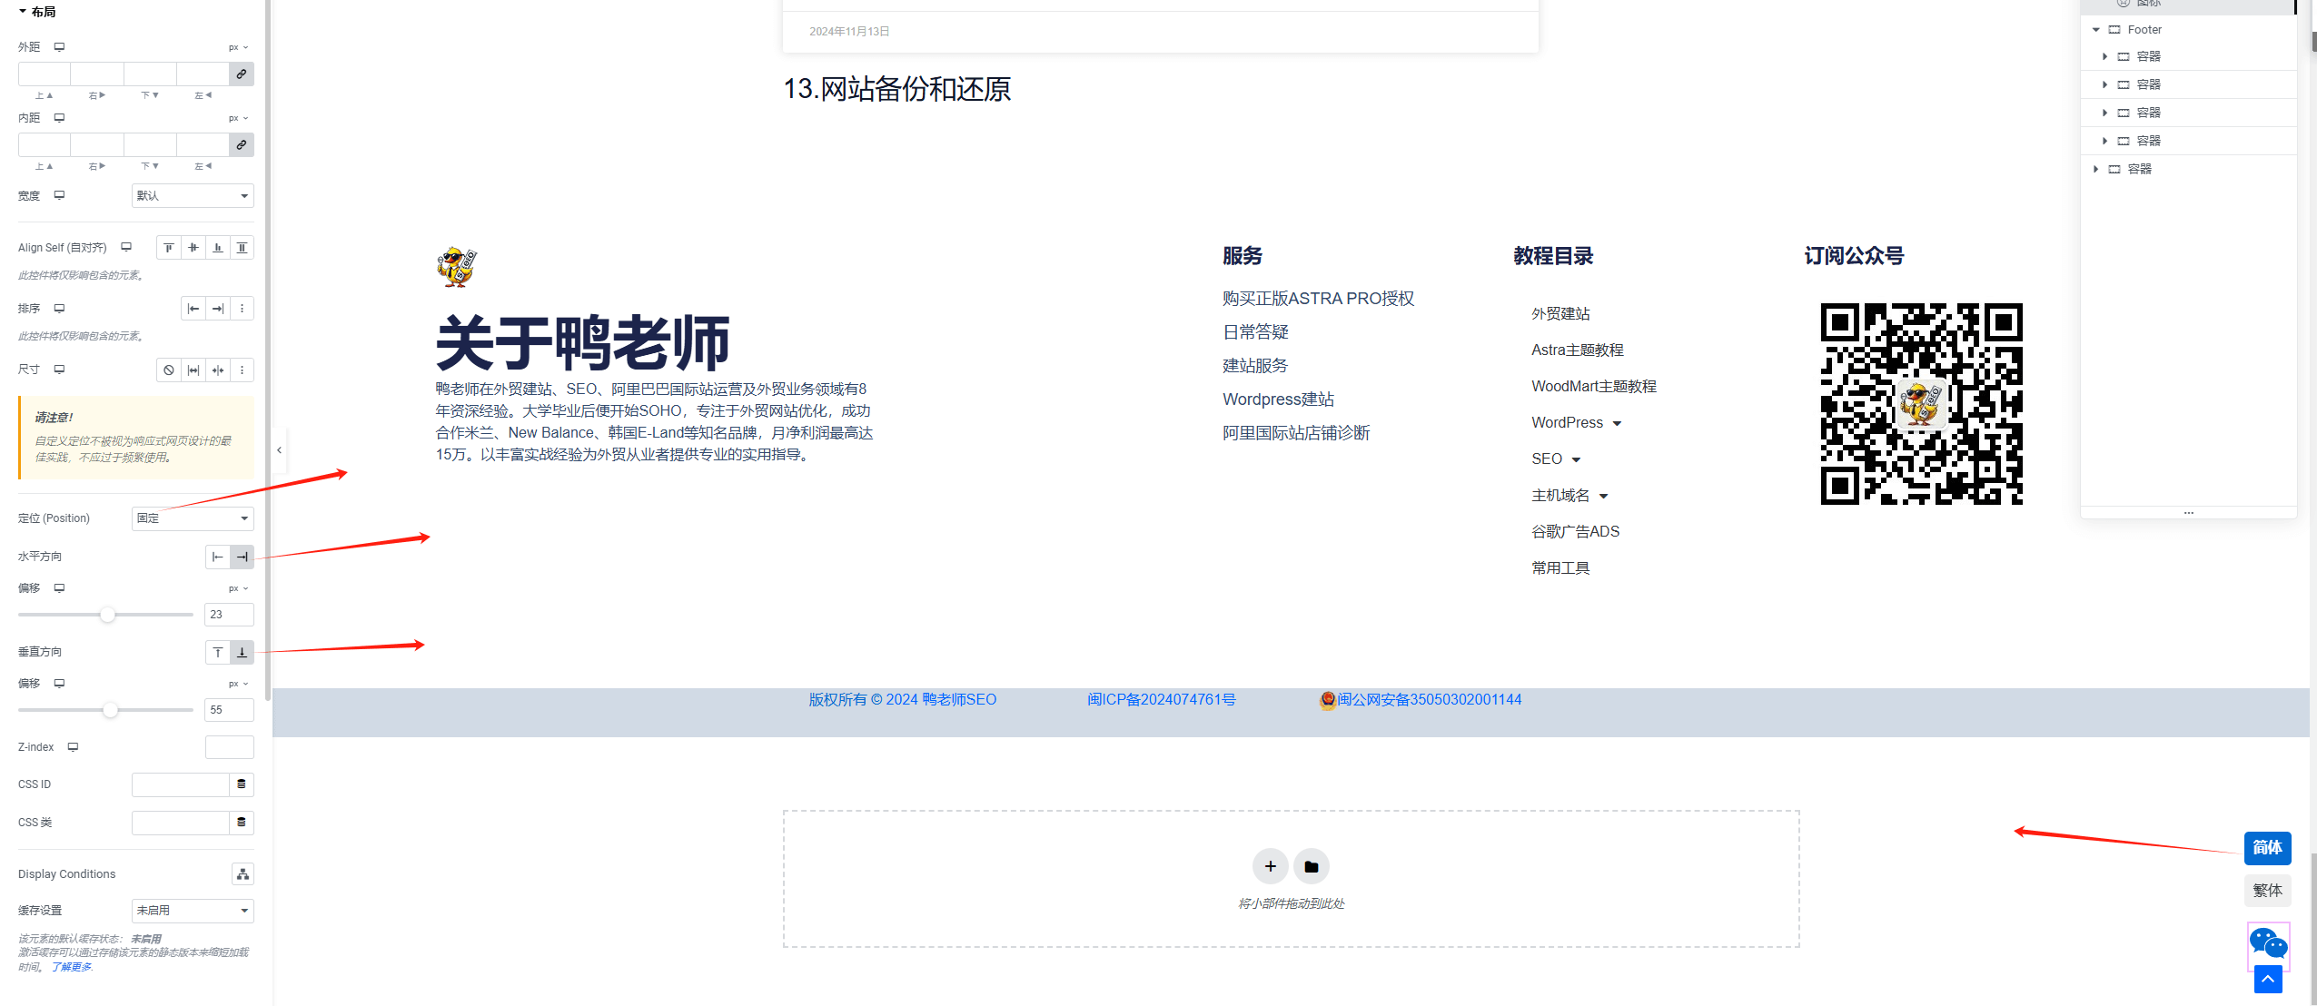Open the WordPress footer menu item
Screen dimensions: 2317x1006
coord(1568,422)
